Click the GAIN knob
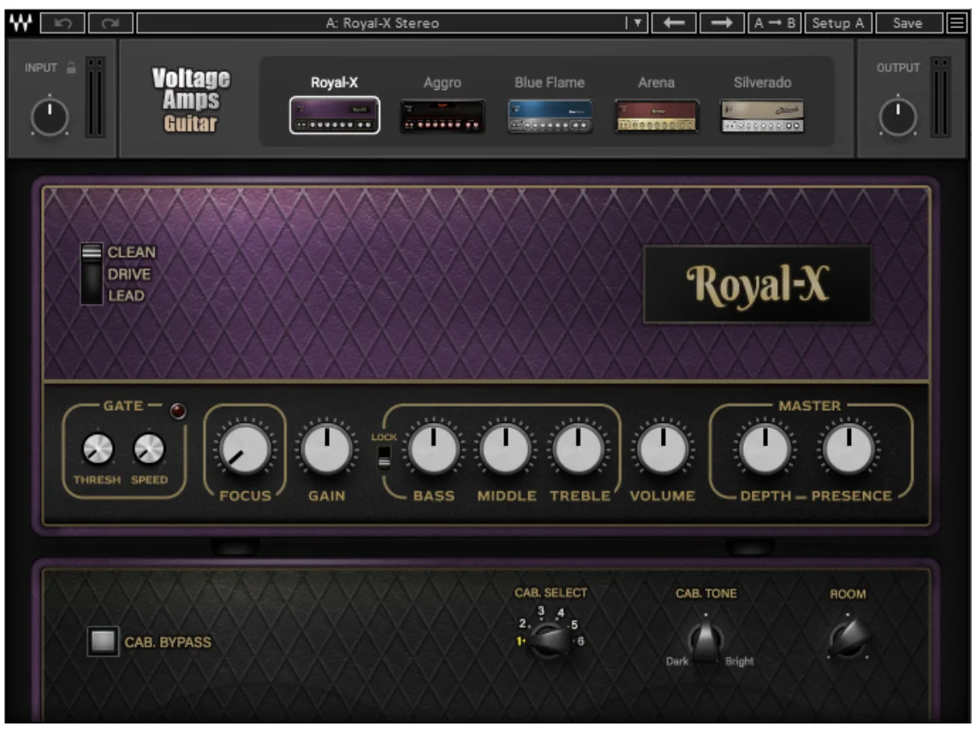 tap(326, 449)
